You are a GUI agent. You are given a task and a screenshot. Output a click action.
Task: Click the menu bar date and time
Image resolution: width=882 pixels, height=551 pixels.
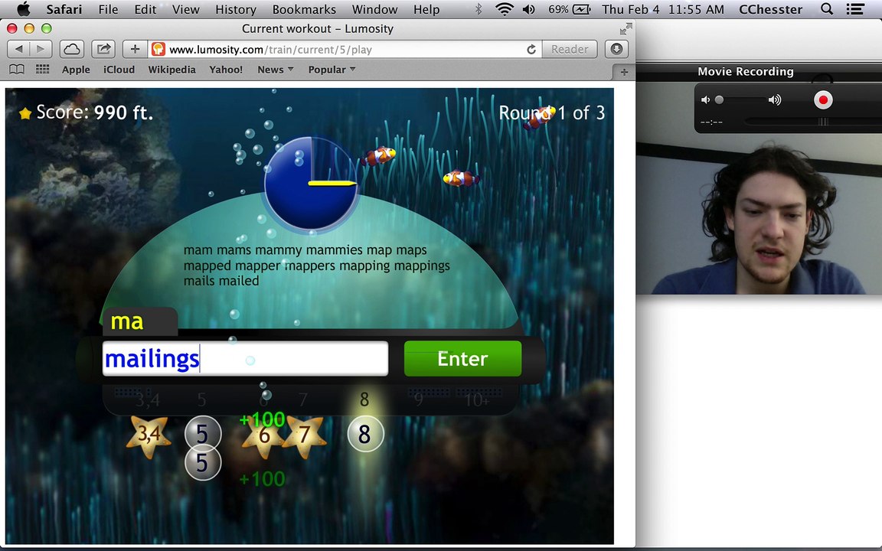662,9
